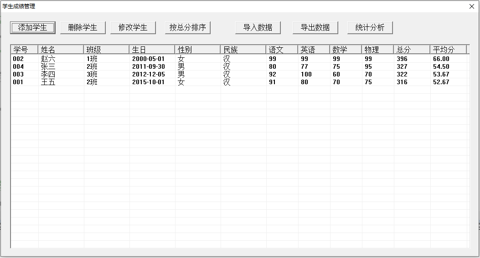Click the 删除学生 button
Viewport: 480px width, 258px height.
pos(83,27)
